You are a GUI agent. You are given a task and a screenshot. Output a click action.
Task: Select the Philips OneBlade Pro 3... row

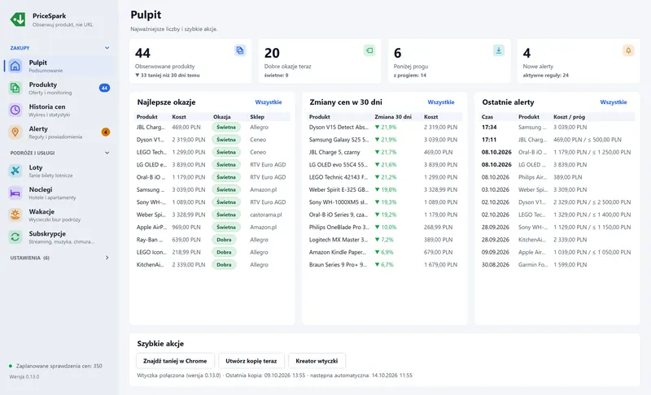[x=384, y=227]
